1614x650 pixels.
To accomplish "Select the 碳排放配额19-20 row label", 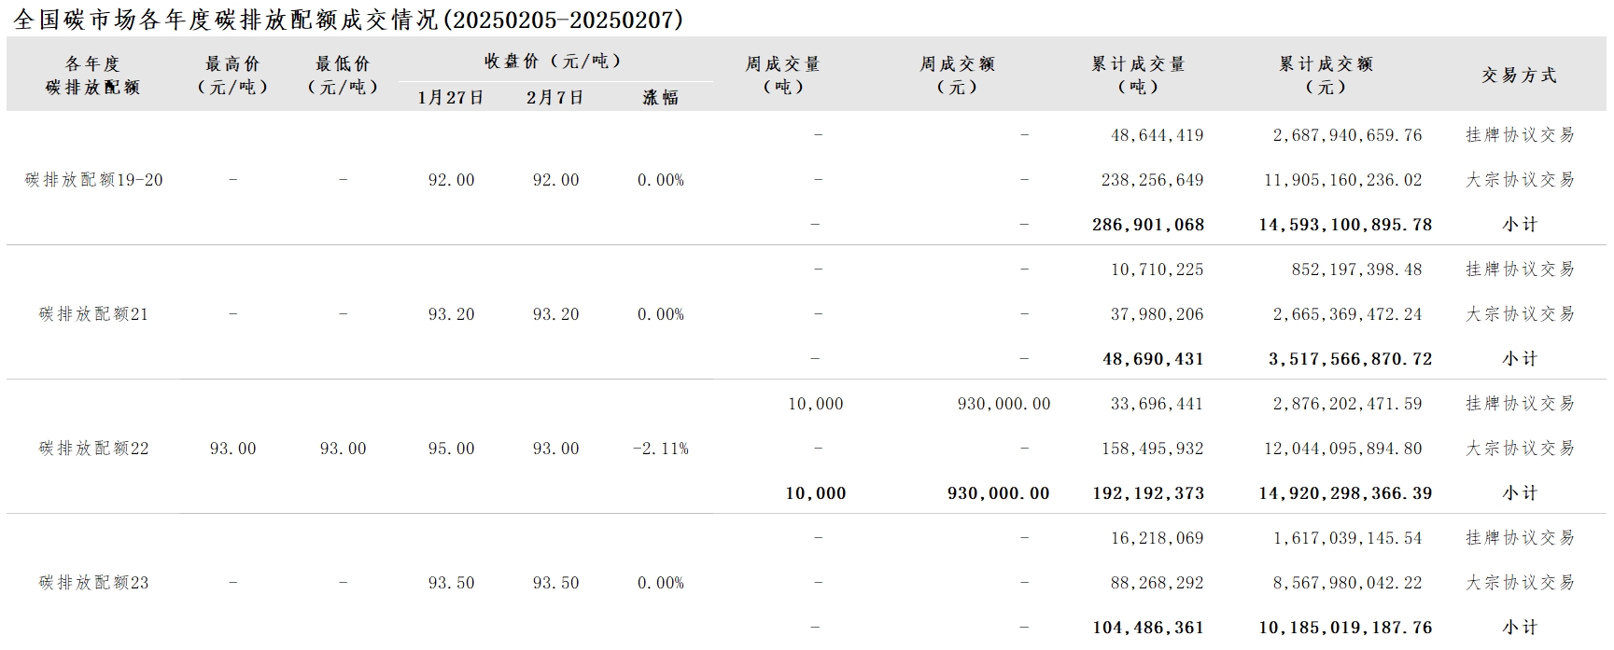I will pyautogui.click(x=93, y=180).
